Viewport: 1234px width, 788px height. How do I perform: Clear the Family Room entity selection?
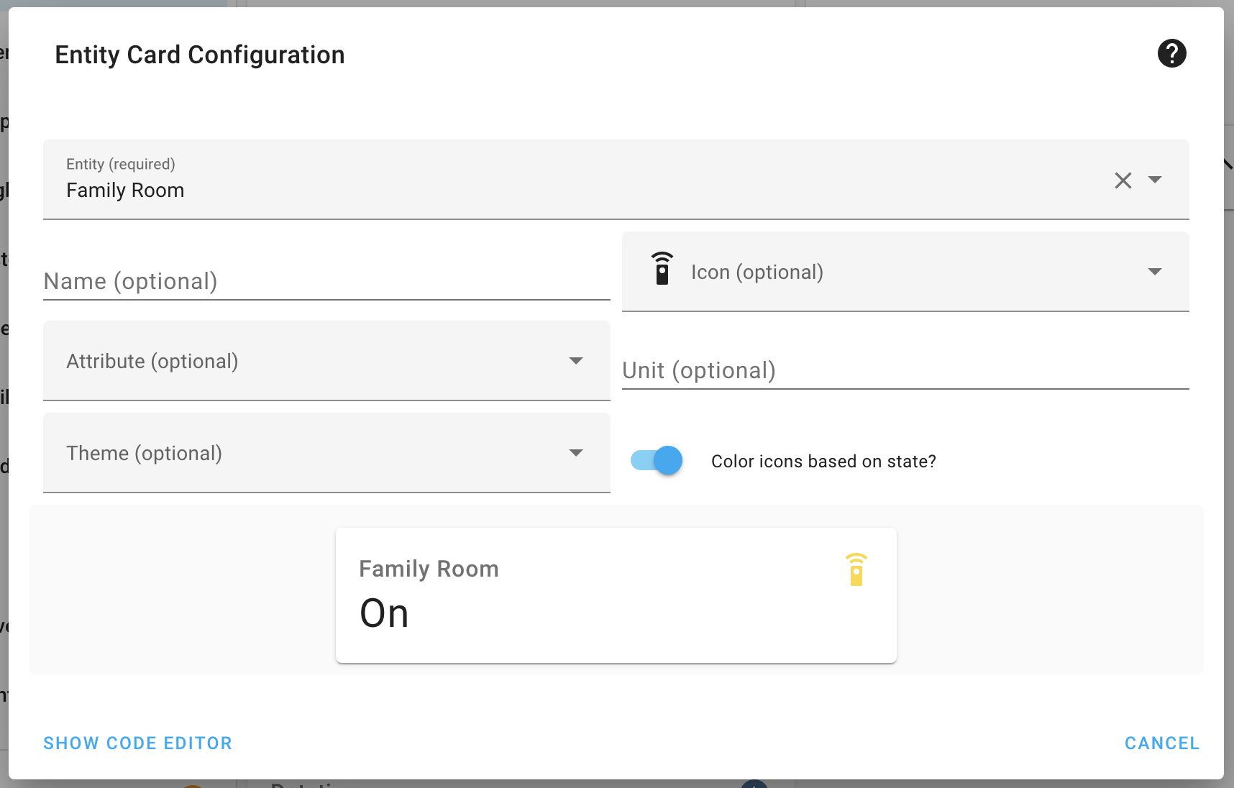[x=1123, y=180]
